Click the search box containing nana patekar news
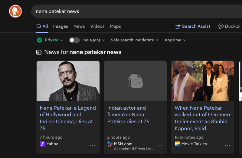This screenshot has width=242, height=158. click(x=137, y=11)
